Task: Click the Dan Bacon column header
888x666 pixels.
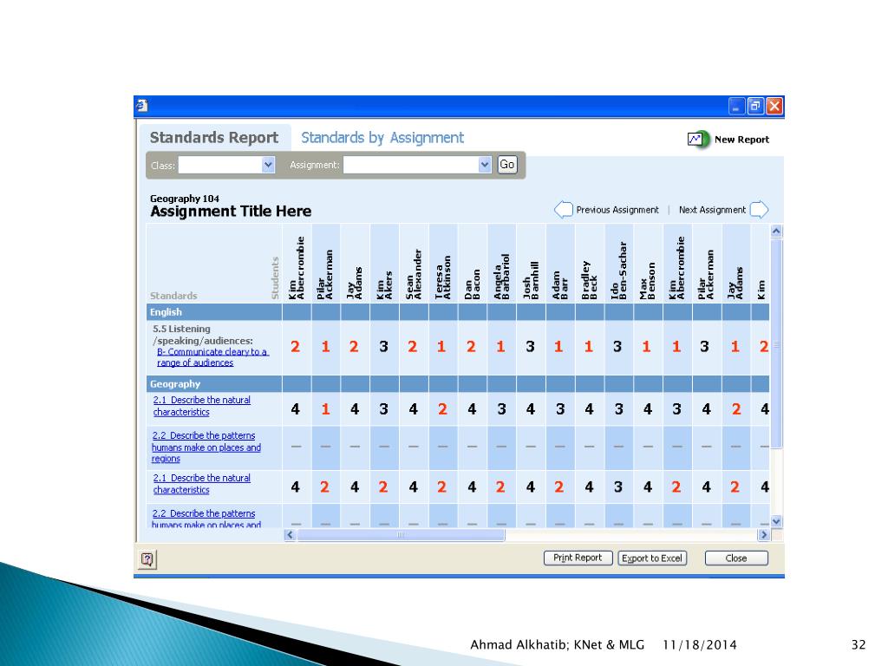Action: coord(473,264)
